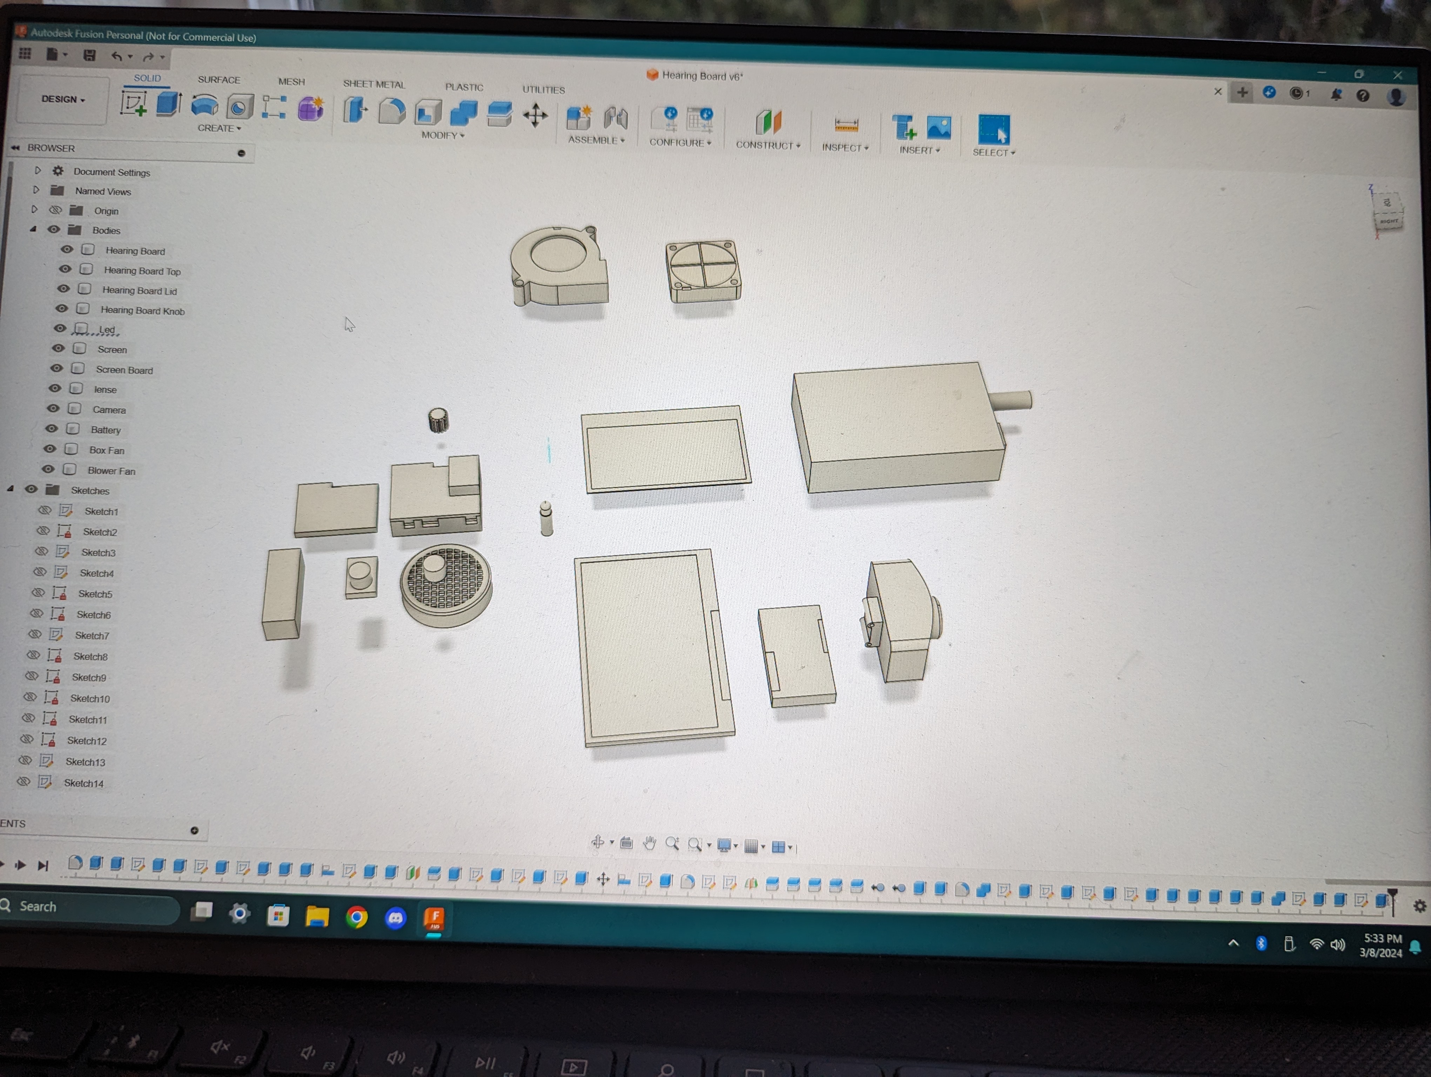
Task: Select the Insert Derive icon
Action: point(904,127)
